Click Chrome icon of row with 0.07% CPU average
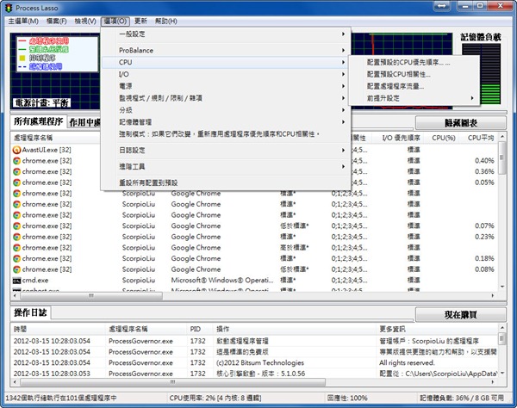 point(16,226)
